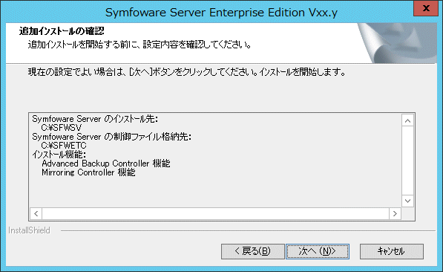Click the left arrow of the horizontal scrollbar
443x272 pixels.
36,213
